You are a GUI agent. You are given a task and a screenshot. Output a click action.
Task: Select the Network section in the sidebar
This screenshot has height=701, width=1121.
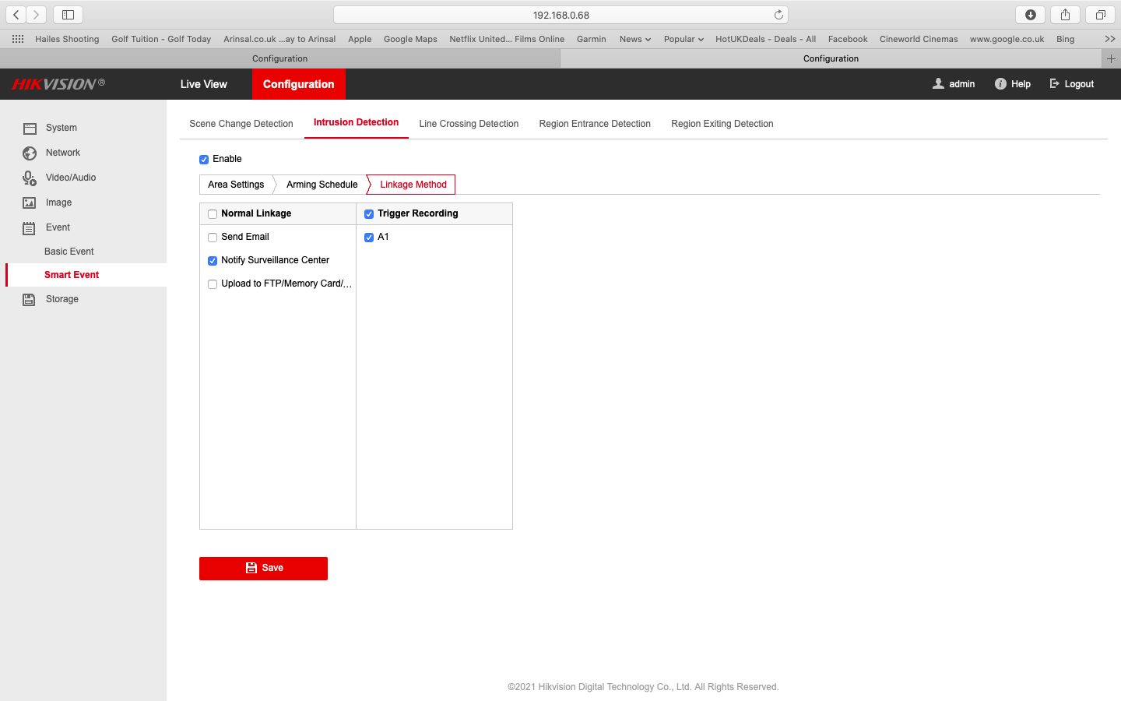click(63, 152)
